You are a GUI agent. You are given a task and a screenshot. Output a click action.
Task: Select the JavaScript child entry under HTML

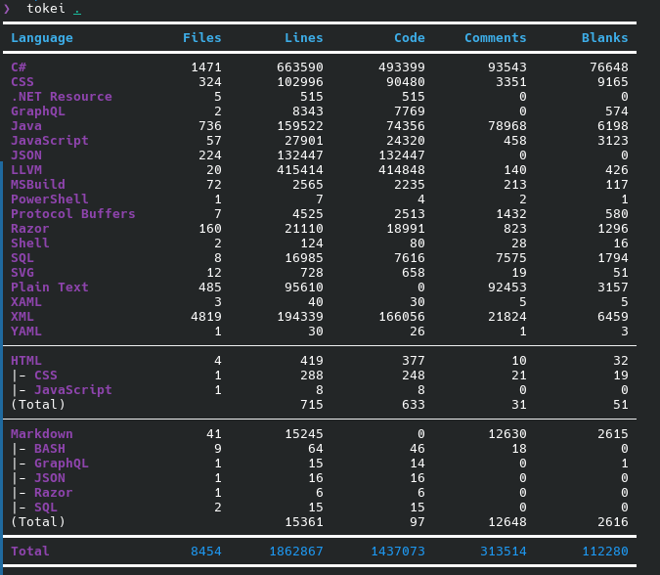[x=73, y=390]
